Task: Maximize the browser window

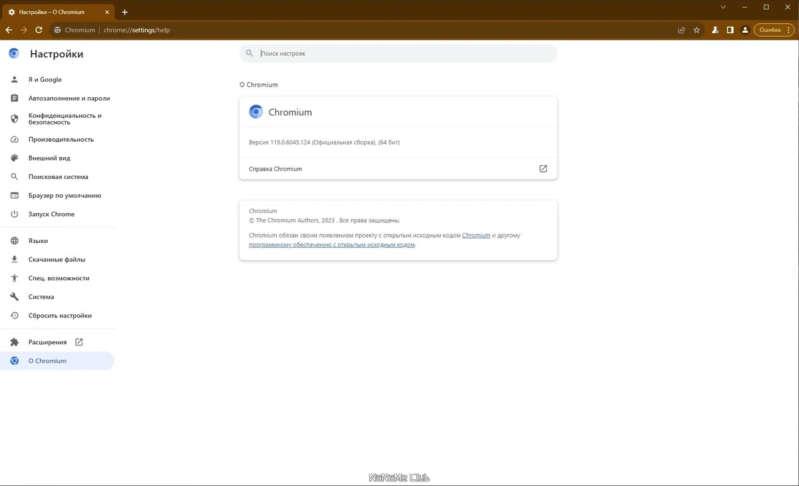Action: (766, 7)
